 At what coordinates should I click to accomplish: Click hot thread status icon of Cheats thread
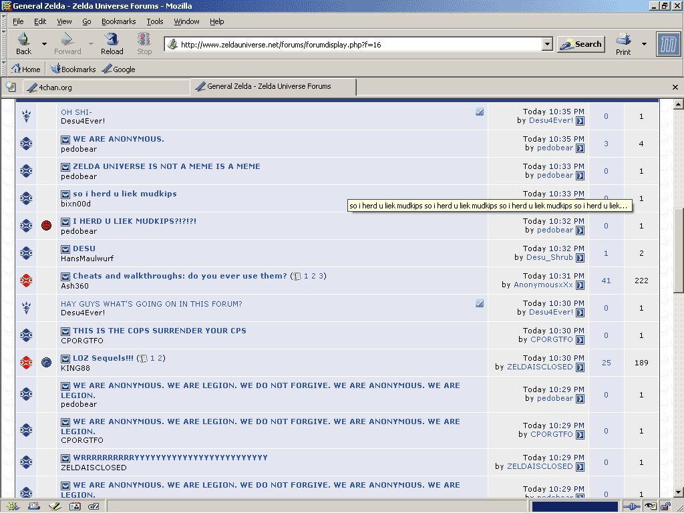point(26,280)
